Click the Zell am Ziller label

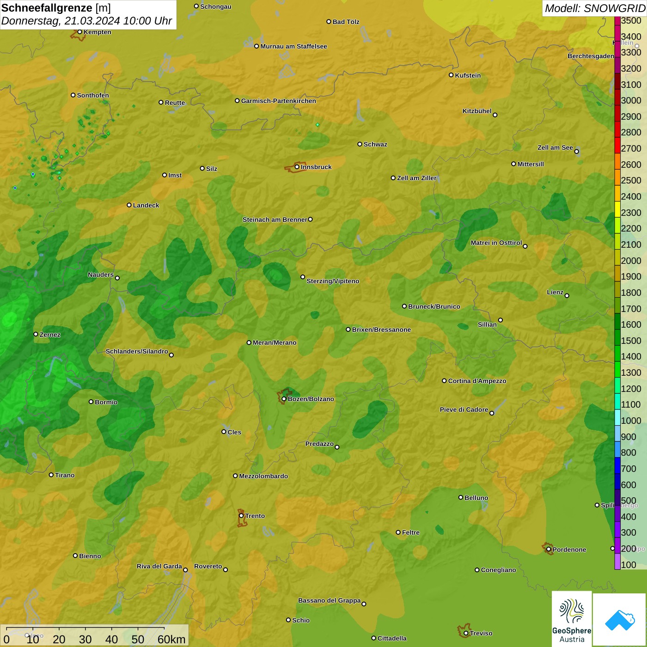[x=416, y=178]
